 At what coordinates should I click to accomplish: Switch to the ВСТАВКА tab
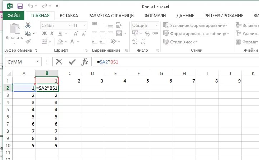pos(69,15)
